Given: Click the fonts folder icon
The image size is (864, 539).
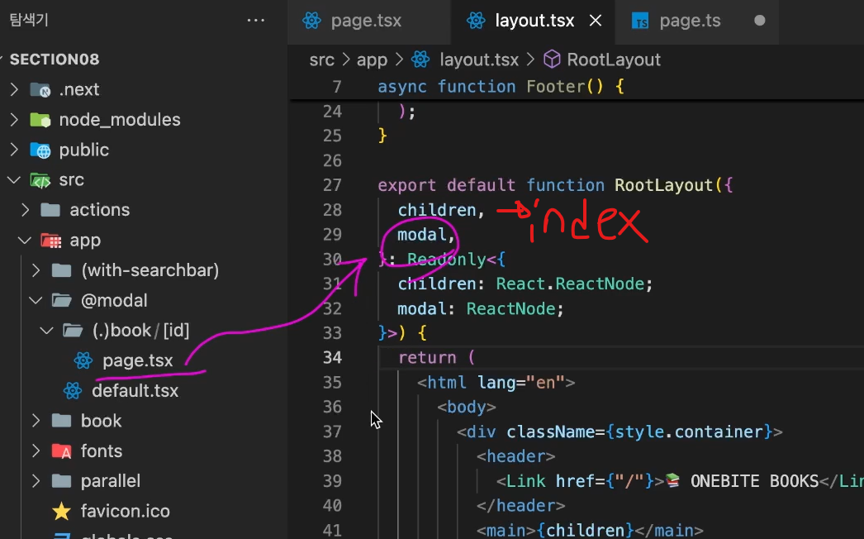Looking at the screenshot, I should click(61, 451).
